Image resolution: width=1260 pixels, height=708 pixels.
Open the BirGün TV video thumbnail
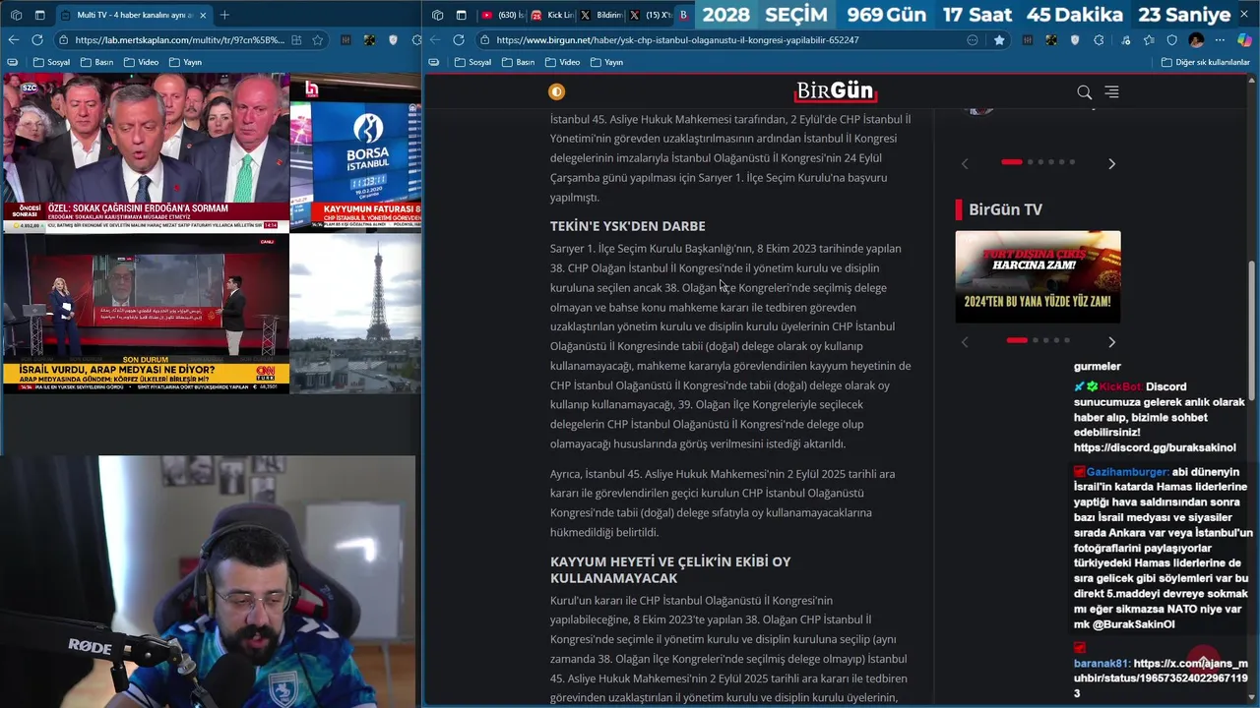tap(1038, 276)
